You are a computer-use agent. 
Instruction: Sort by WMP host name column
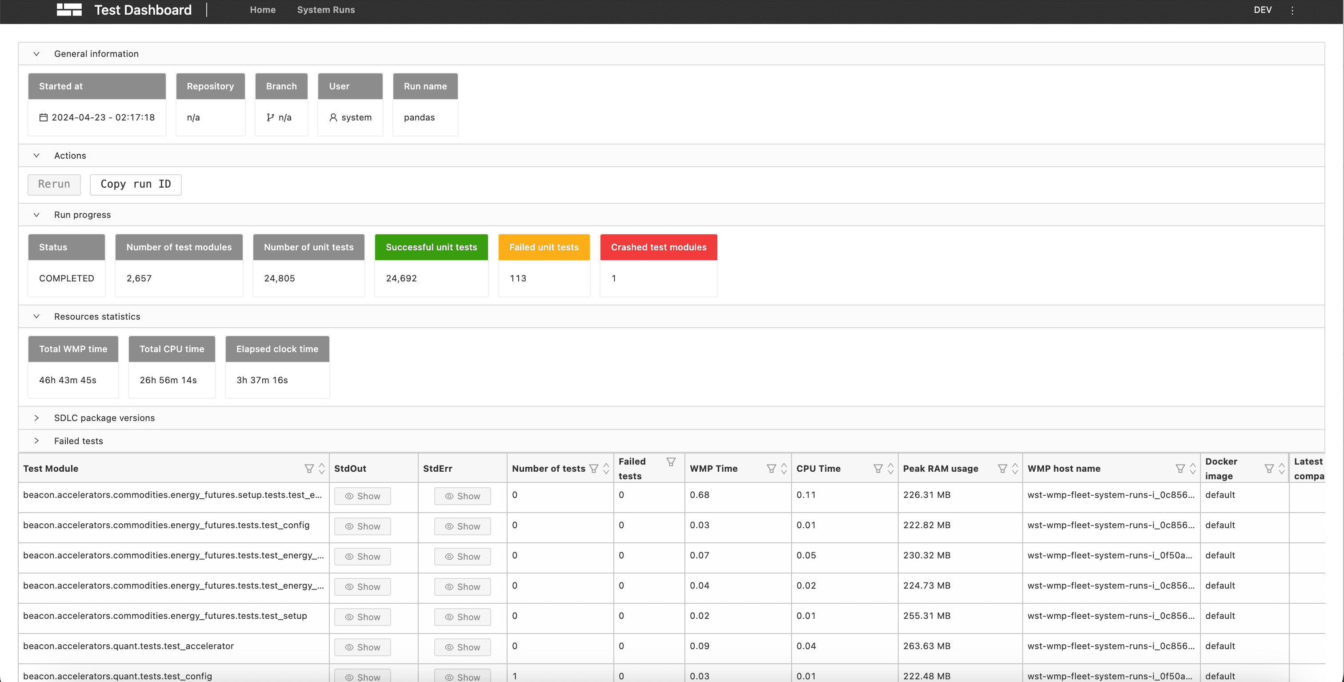click(x=1193, y=469)
